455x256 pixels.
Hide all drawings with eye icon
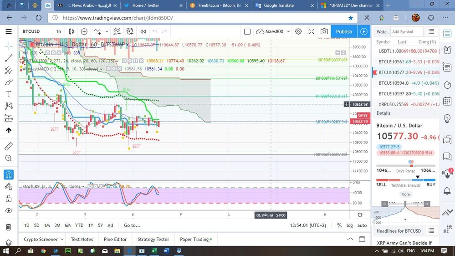tap(9, 211)
